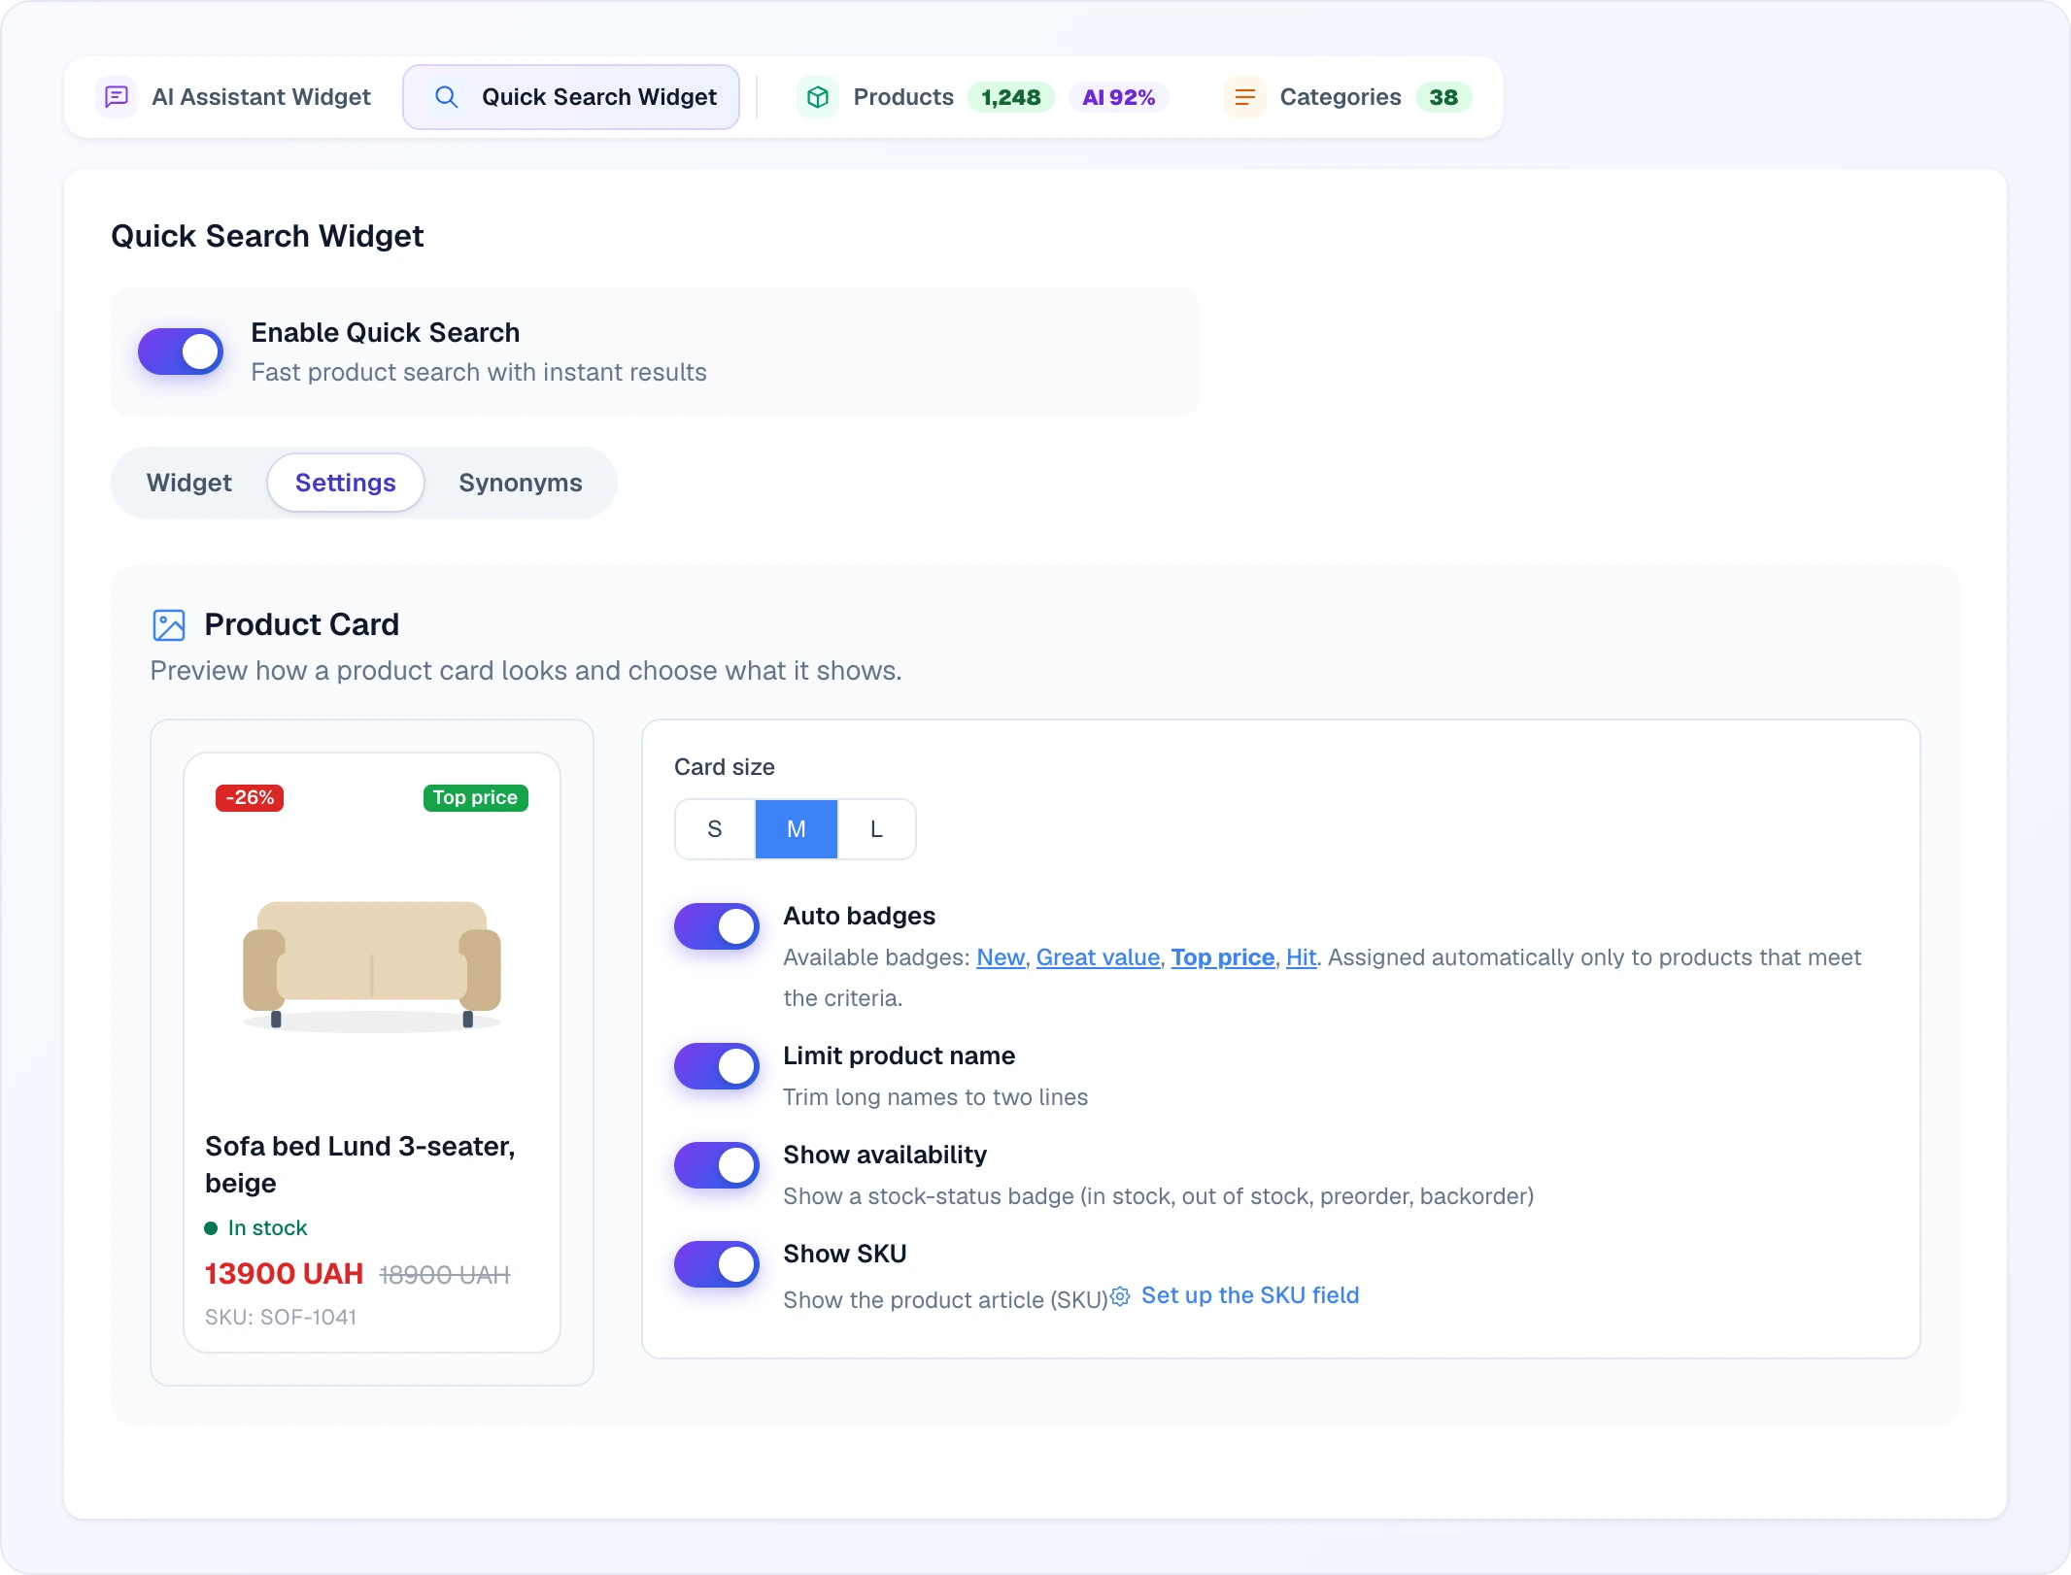Click the SKU field gear icon
This screenshot has height=1575, width=2071.
point(1120,1296)
